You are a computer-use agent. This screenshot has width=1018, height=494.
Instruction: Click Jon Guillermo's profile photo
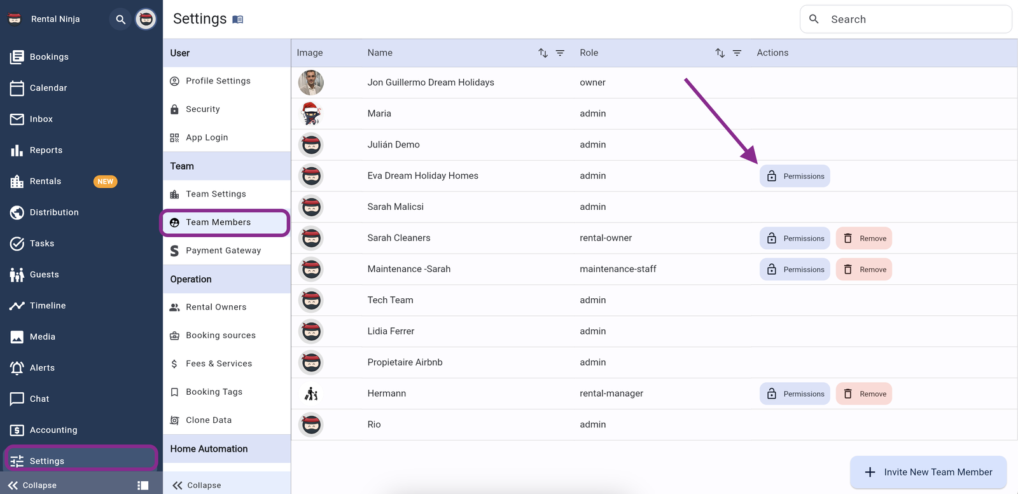(x=311, y=83)
